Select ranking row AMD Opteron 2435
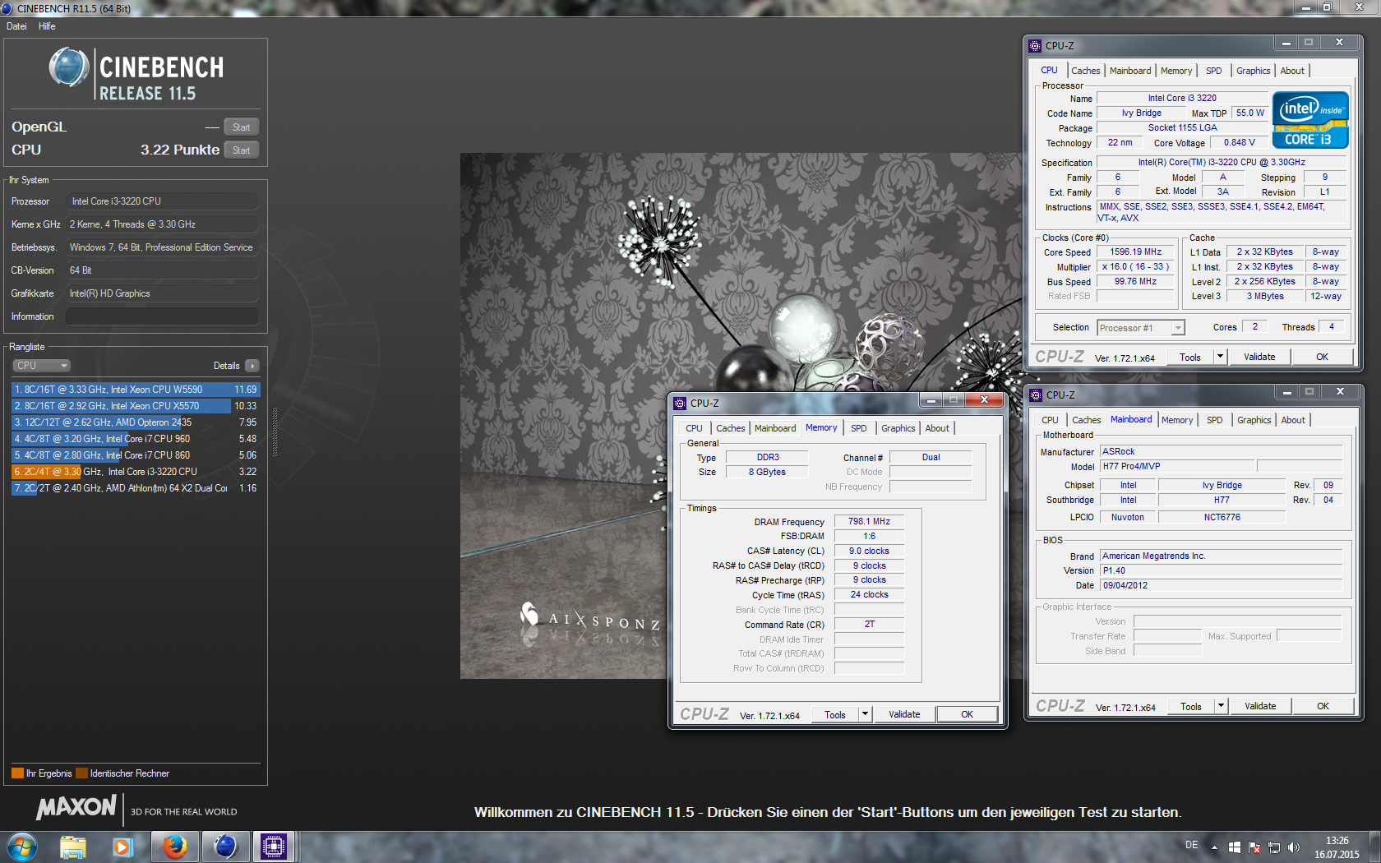Screen dimensions: 1381x863 (x=136, y=422)
